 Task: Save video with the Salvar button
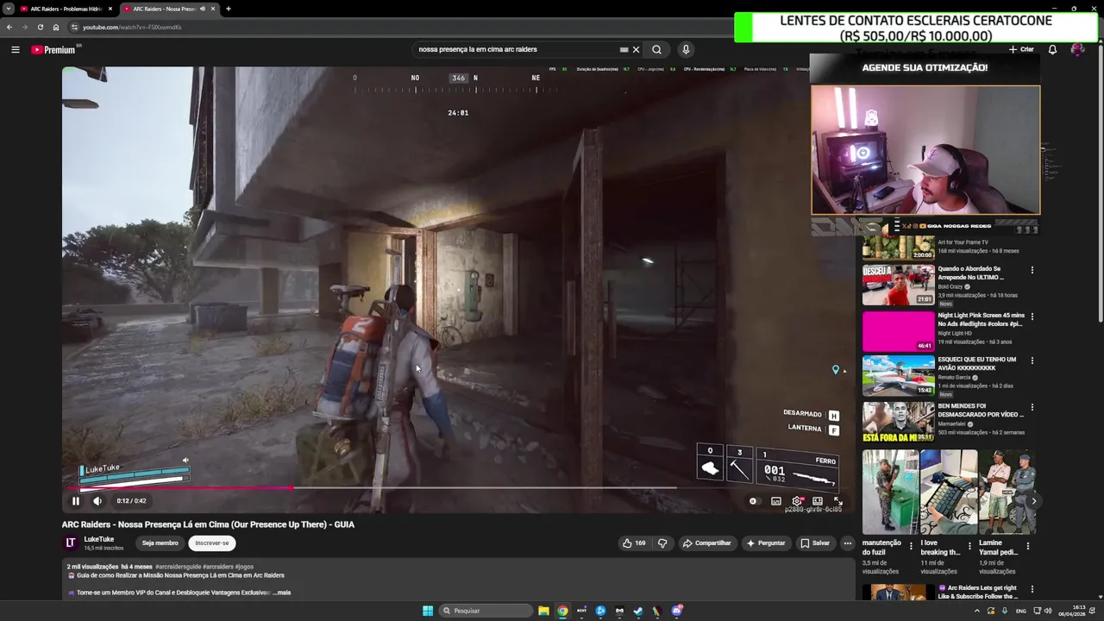coord(815,543)
